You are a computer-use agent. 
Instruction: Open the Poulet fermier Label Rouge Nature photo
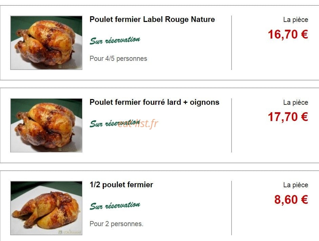pyautogui.click(x=46, y=43)
